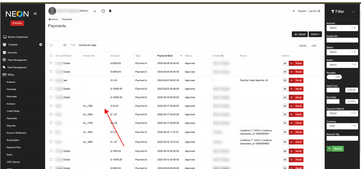Expand the Status filter dropdown
The height and width of the screenshot is (169, 361).
pyautogui.click(x=342, y=52)
